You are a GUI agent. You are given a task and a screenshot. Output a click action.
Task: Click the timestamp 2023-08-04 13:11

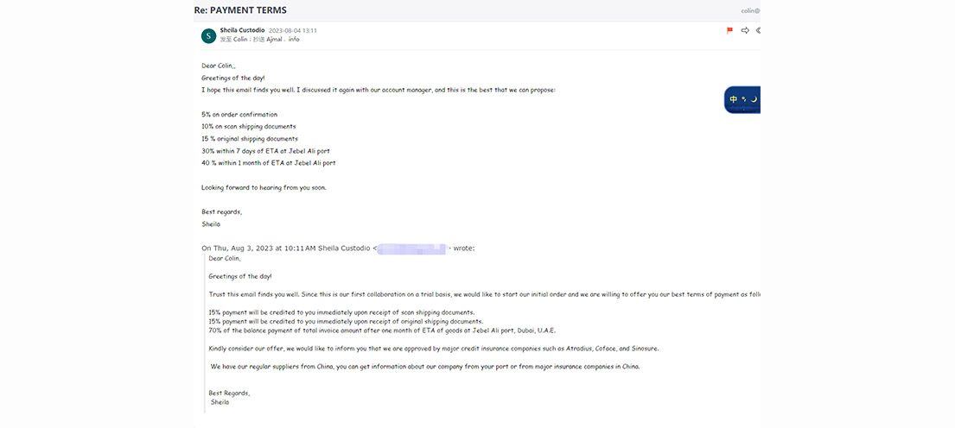[293, 30]
